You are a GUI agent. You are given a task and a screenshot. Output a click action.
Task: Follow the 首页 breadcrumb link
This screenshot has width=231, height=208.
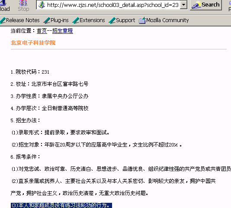tap(42, 31)
